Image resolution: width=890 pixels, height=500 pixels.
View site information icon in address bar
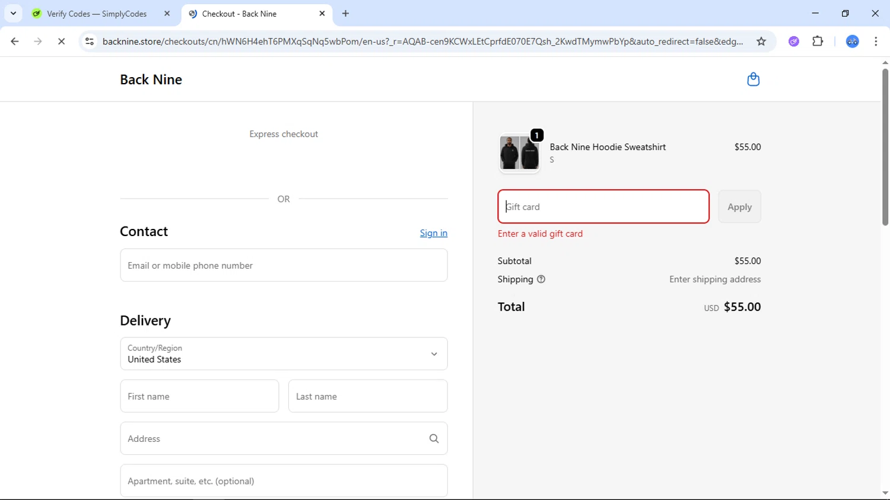(x=90, y=42)
